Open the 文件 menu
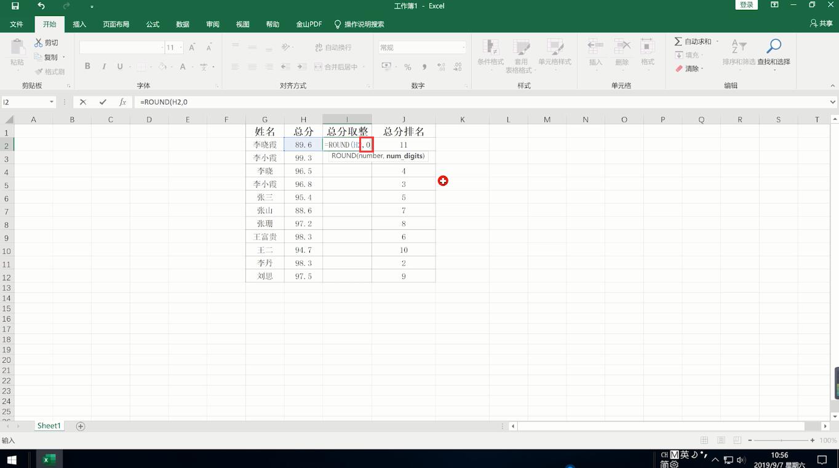This screenshot has width=839, height=468. [17, 24]
